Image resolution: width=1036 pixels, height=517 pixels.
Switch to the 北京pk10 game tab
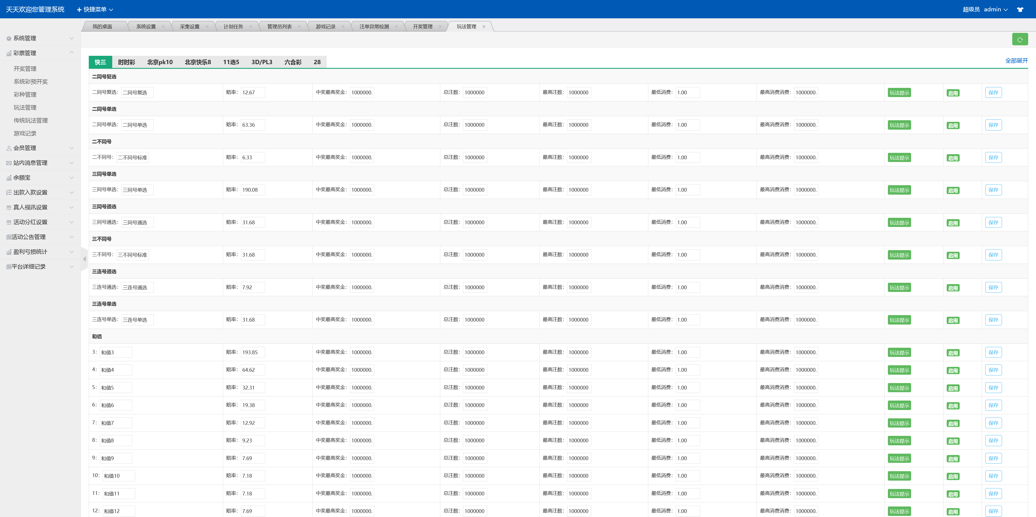click(160, 62)
